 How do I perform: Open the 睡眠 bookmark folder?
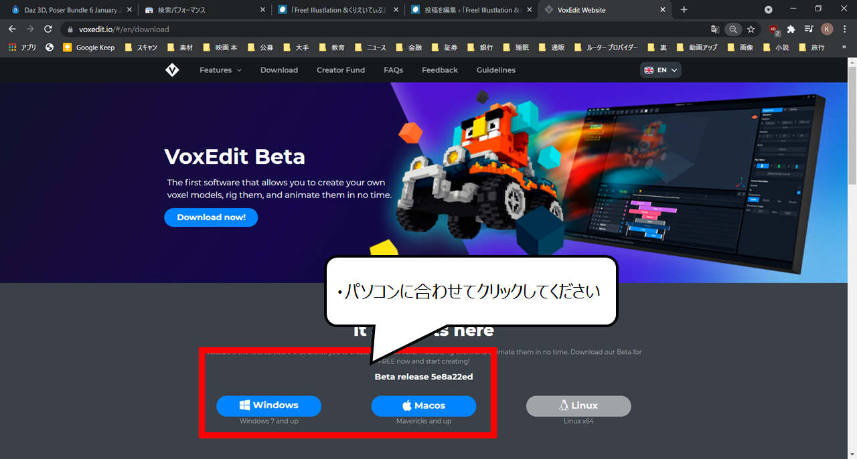[516, 48]
